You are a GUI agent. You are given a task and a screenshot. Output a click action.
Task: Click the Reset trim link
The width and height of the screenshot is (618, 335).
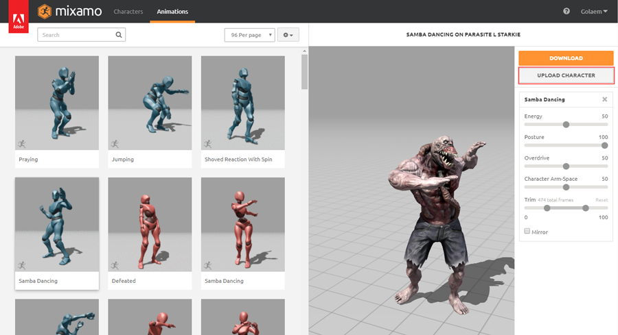click(602, 200)
